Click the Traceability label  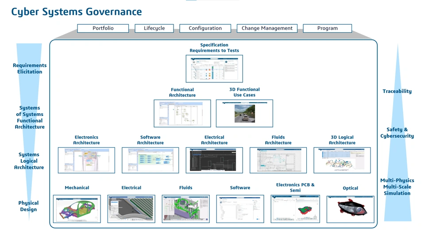[x=397, y=91]
